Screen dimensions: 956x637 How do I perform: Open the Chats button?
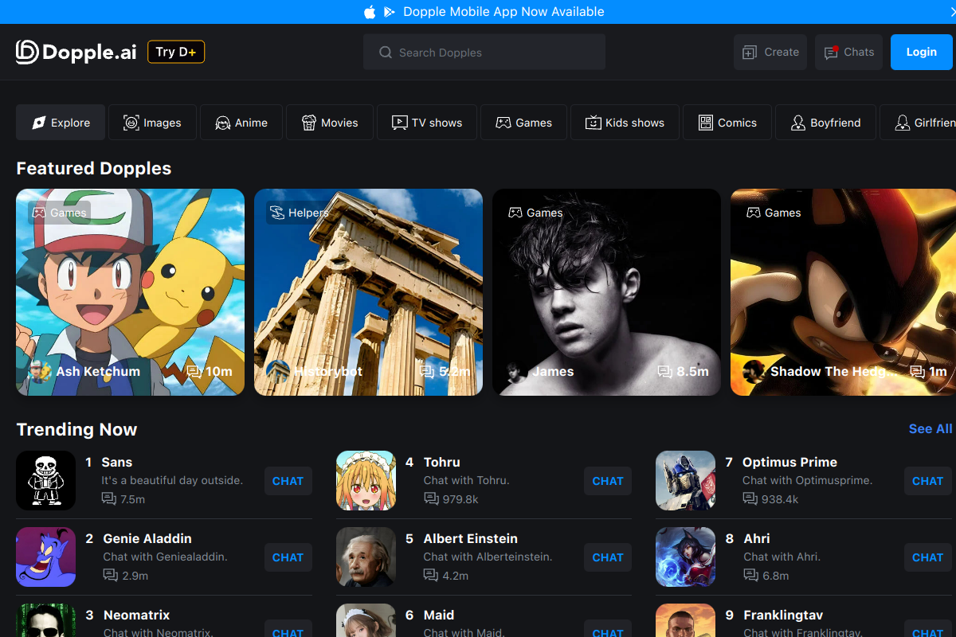(848, 52)
